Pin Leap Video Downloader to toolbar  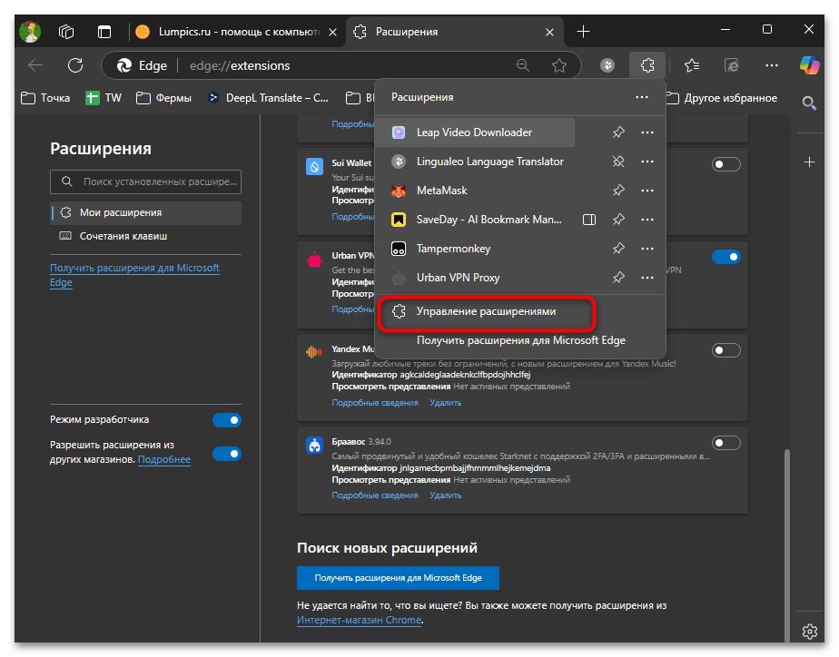618,132
